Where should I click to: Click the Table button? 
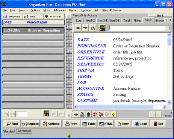click(x=89, y=124)
